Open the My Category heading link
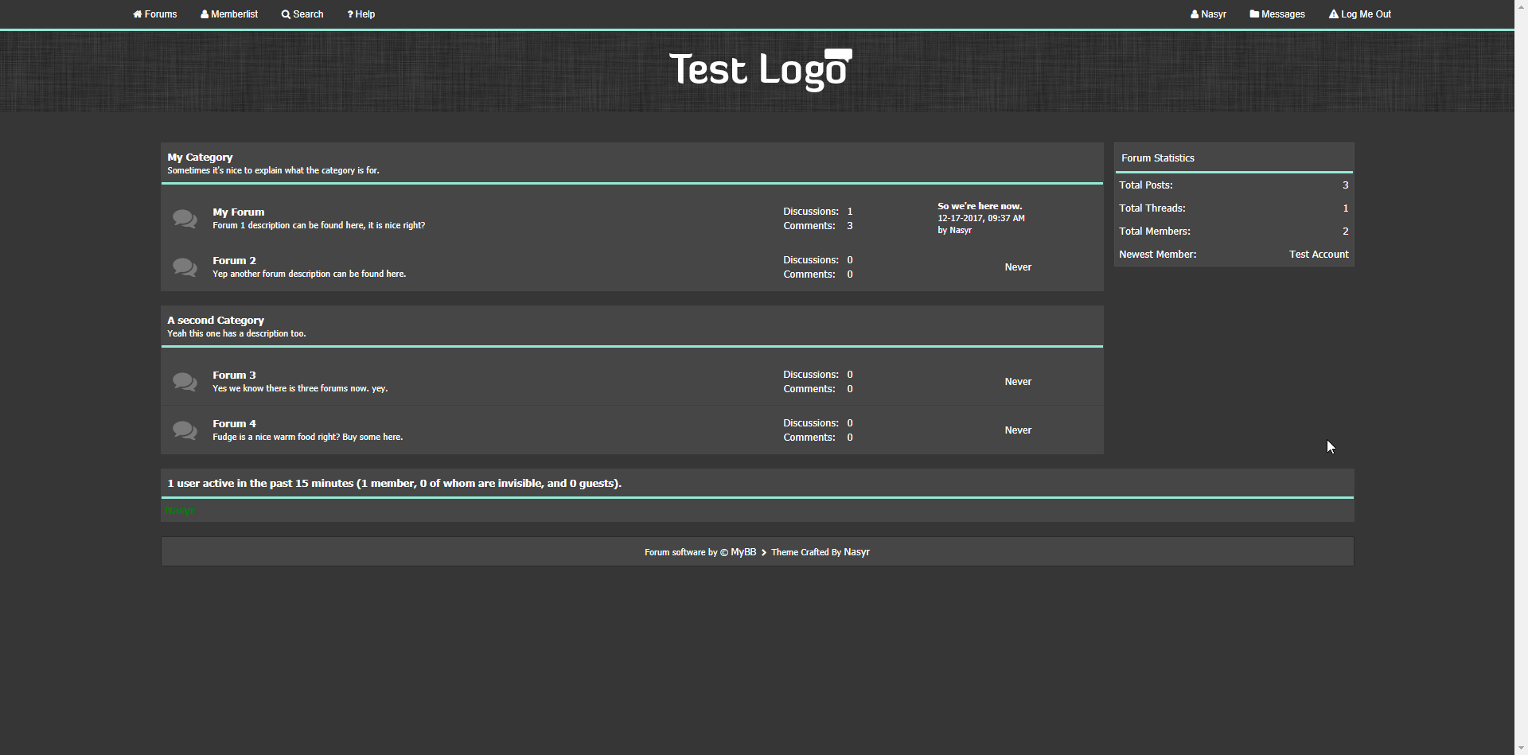1528x755 pixels. 200,158
